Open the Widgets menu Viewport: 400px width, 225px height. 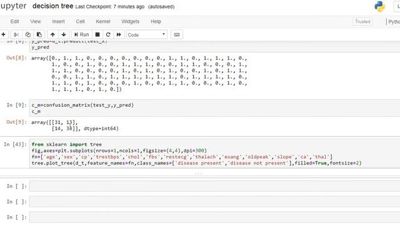tap(131, 21)
